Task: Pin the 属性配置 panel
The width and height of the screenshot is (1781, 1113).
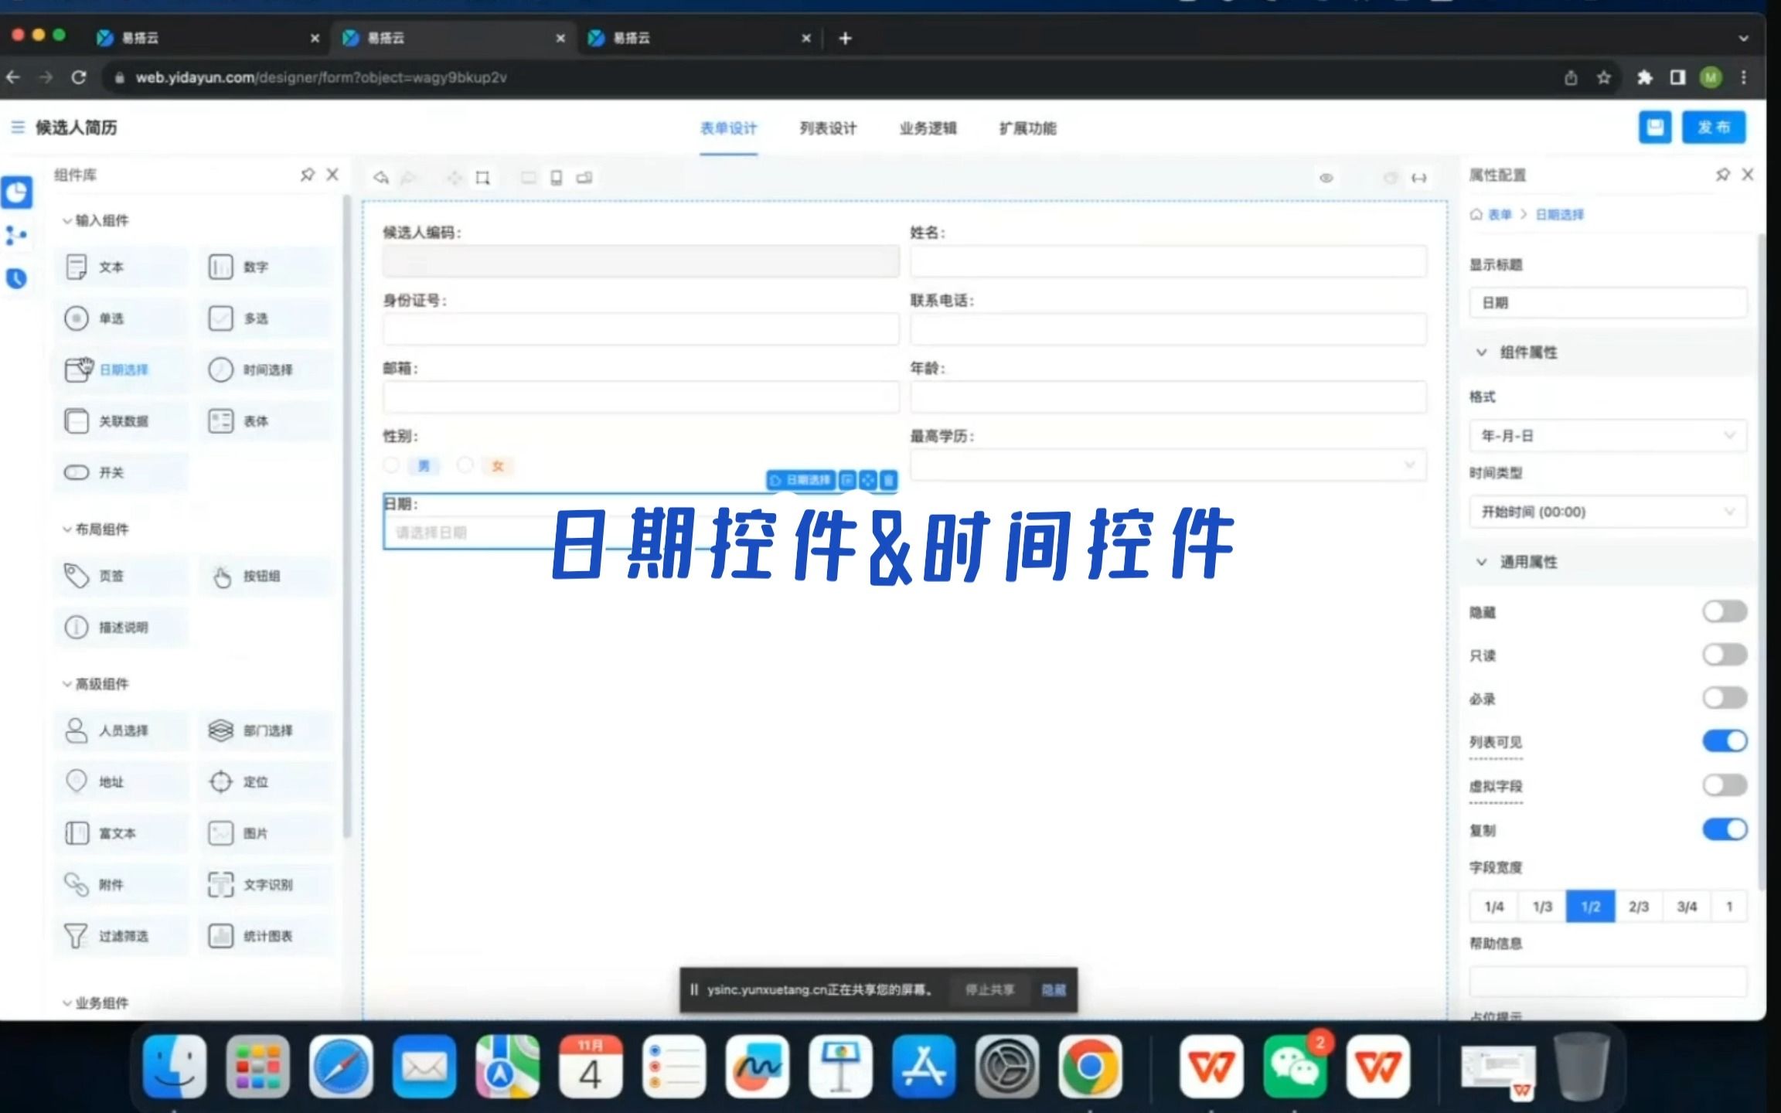Action: pyautogui.click(x=1722, y=175)
